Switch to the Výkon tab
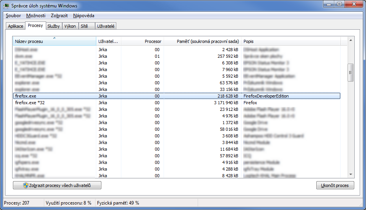 click(70, 26)
